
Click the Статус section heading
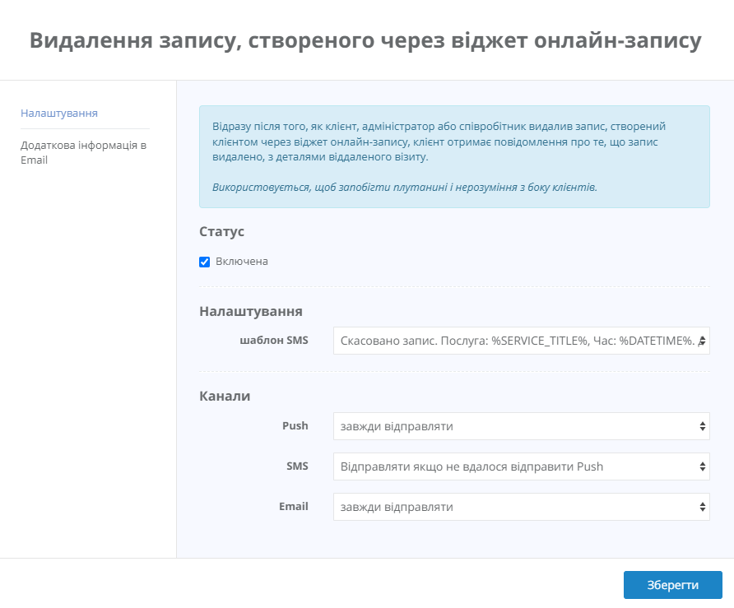(x=222, y=231)
